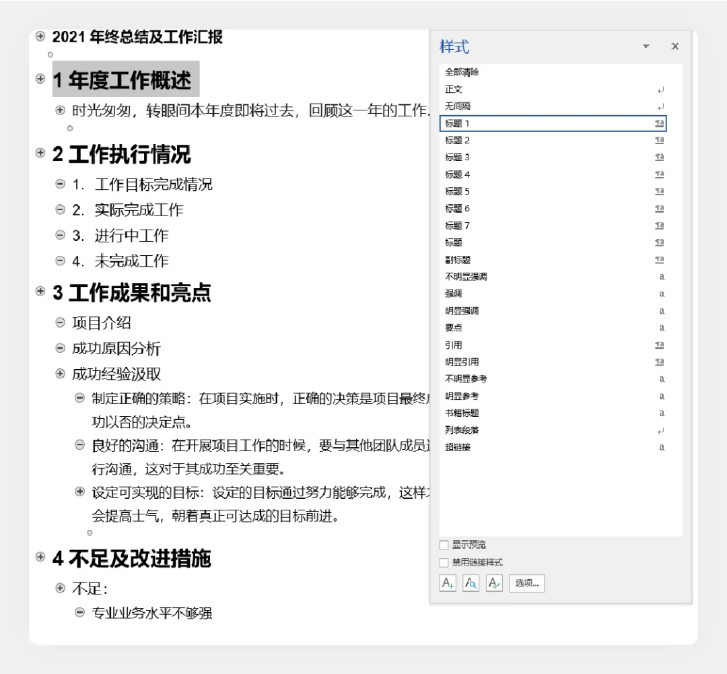The height and width of the screenshot is (674, 727).
Task: Open the New Style icon at Styles pane bottom
Action: pyautogui.click(x=448, y=583)
